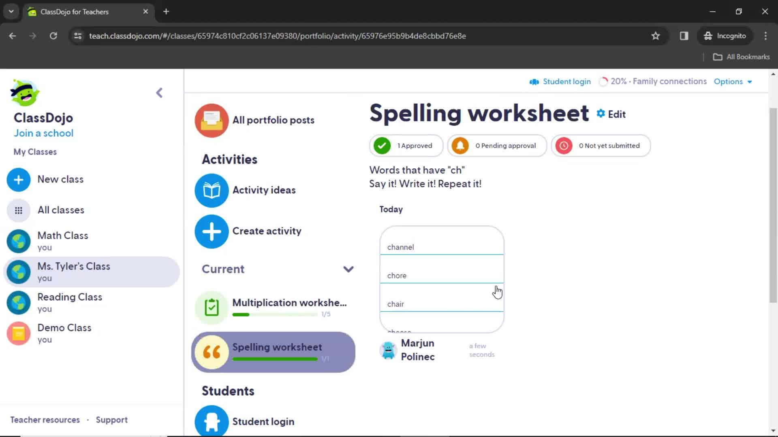The image size is (778, 437).
Task: Open the Chrome three-dot menu
Action: (x=765, y=36)
